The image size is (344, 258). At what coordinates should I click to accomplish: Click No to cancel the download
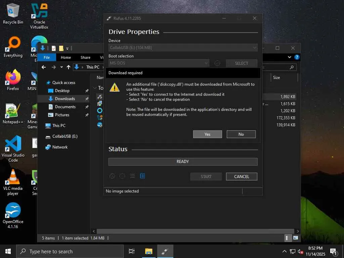coord(241,134)
